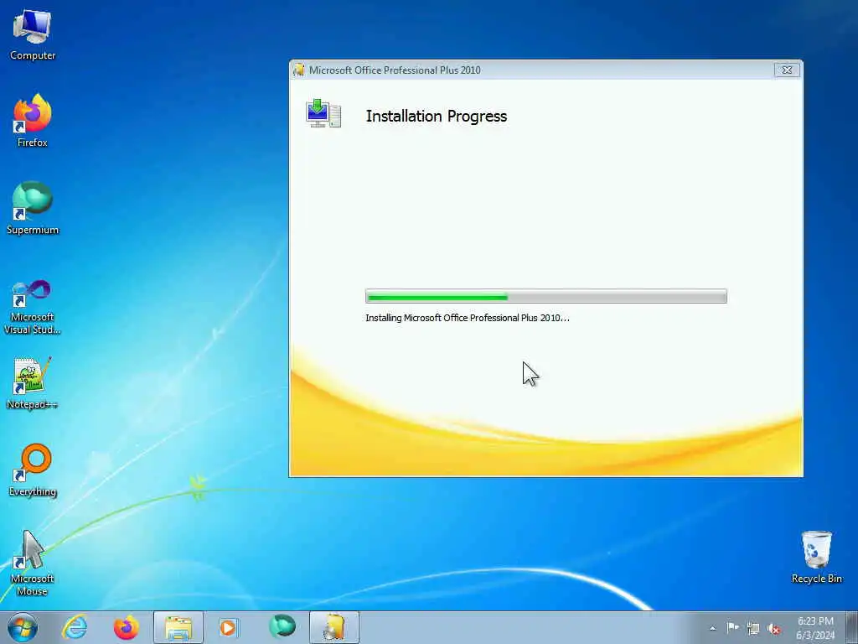The width and height of the screenshot is (858, 644).
Task: Open Windows Media Player from the taskbar
Action: tap(228, 627)
